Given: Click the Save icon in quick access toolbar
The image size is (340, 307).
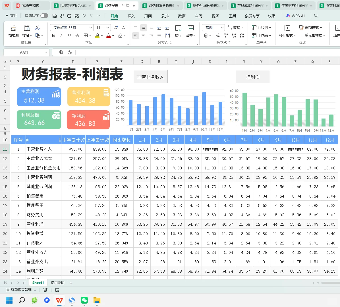Looking at the screenshot, I should click(x=55, y=16).
